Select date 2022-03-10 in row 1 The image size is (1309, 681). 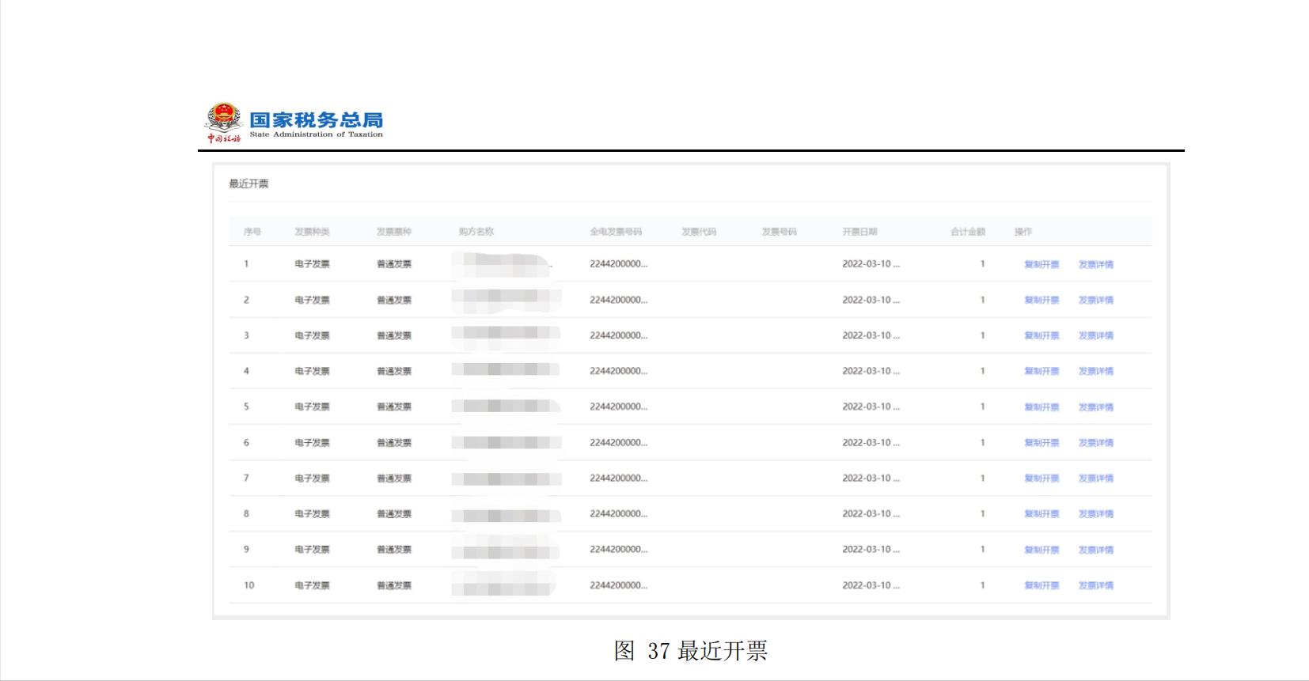[x=871, y=264]
